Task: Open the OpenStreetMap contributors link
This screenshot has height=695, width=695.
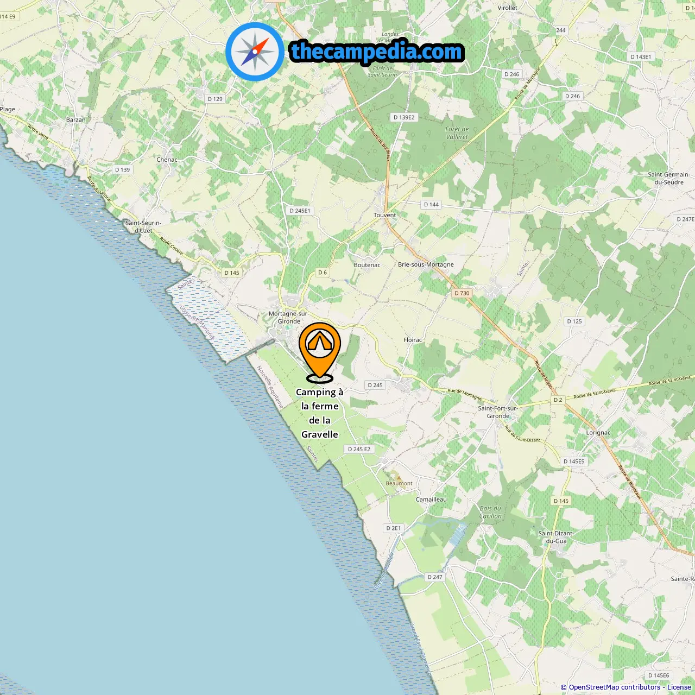Action: (615, 687)
